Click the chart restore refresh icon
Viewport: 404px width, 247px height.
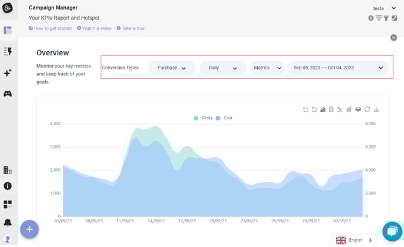[367, 109]
